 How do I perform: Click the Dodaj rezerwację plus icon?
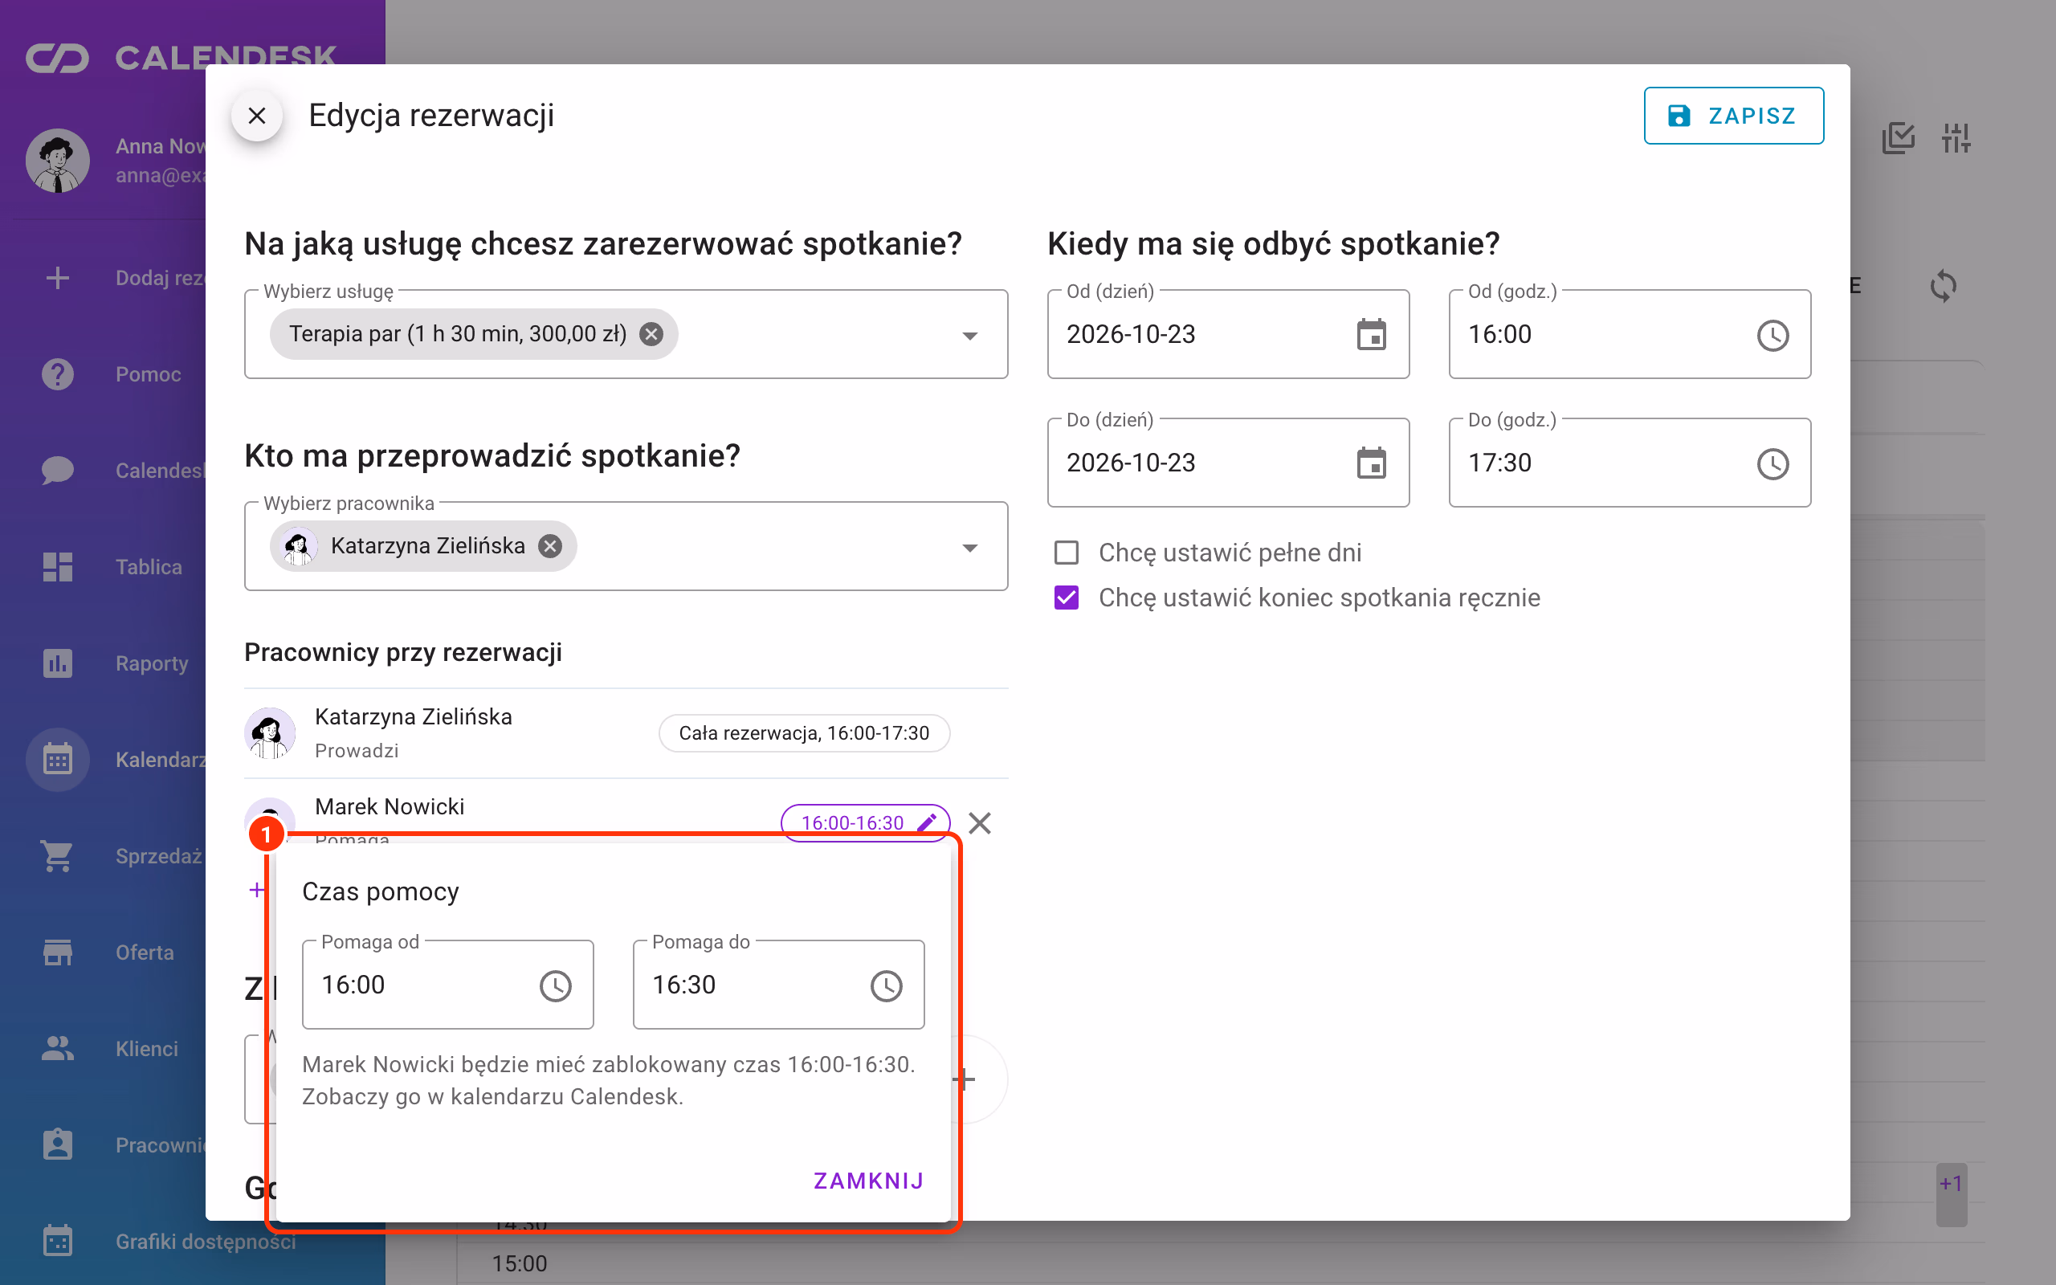pos(58,278)
